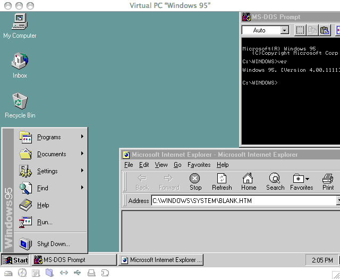Screen dimensions: 340x279
Task: Click the Address field showing C:\WINDOWS\SYSTEM\BLANK.HTM
Action: (x=244, y=201)
